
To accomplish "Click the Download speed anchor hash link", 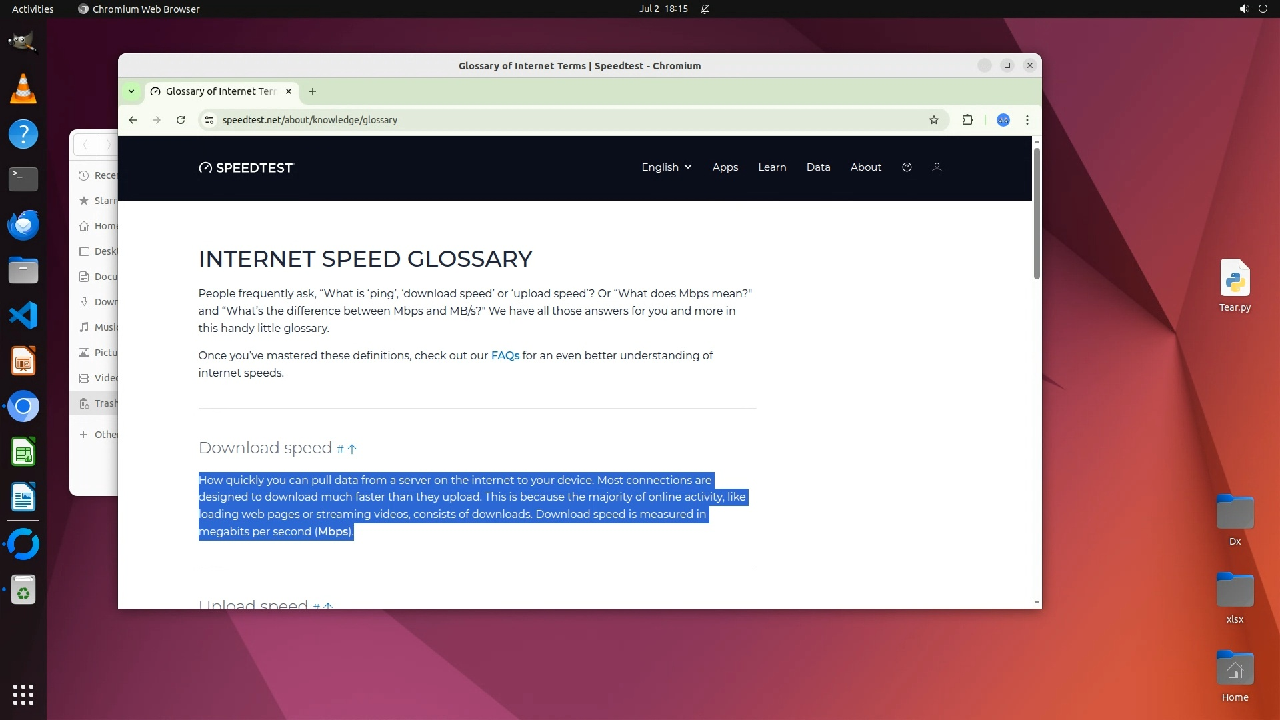I will 340,449.
